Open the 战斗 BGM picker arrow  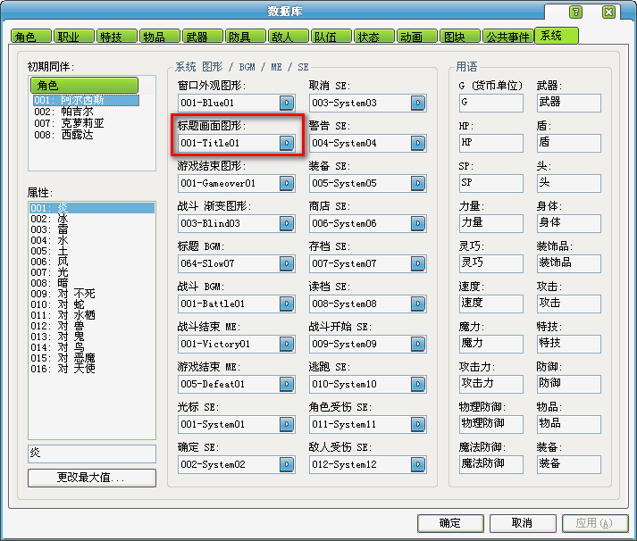tap(287, 304)
